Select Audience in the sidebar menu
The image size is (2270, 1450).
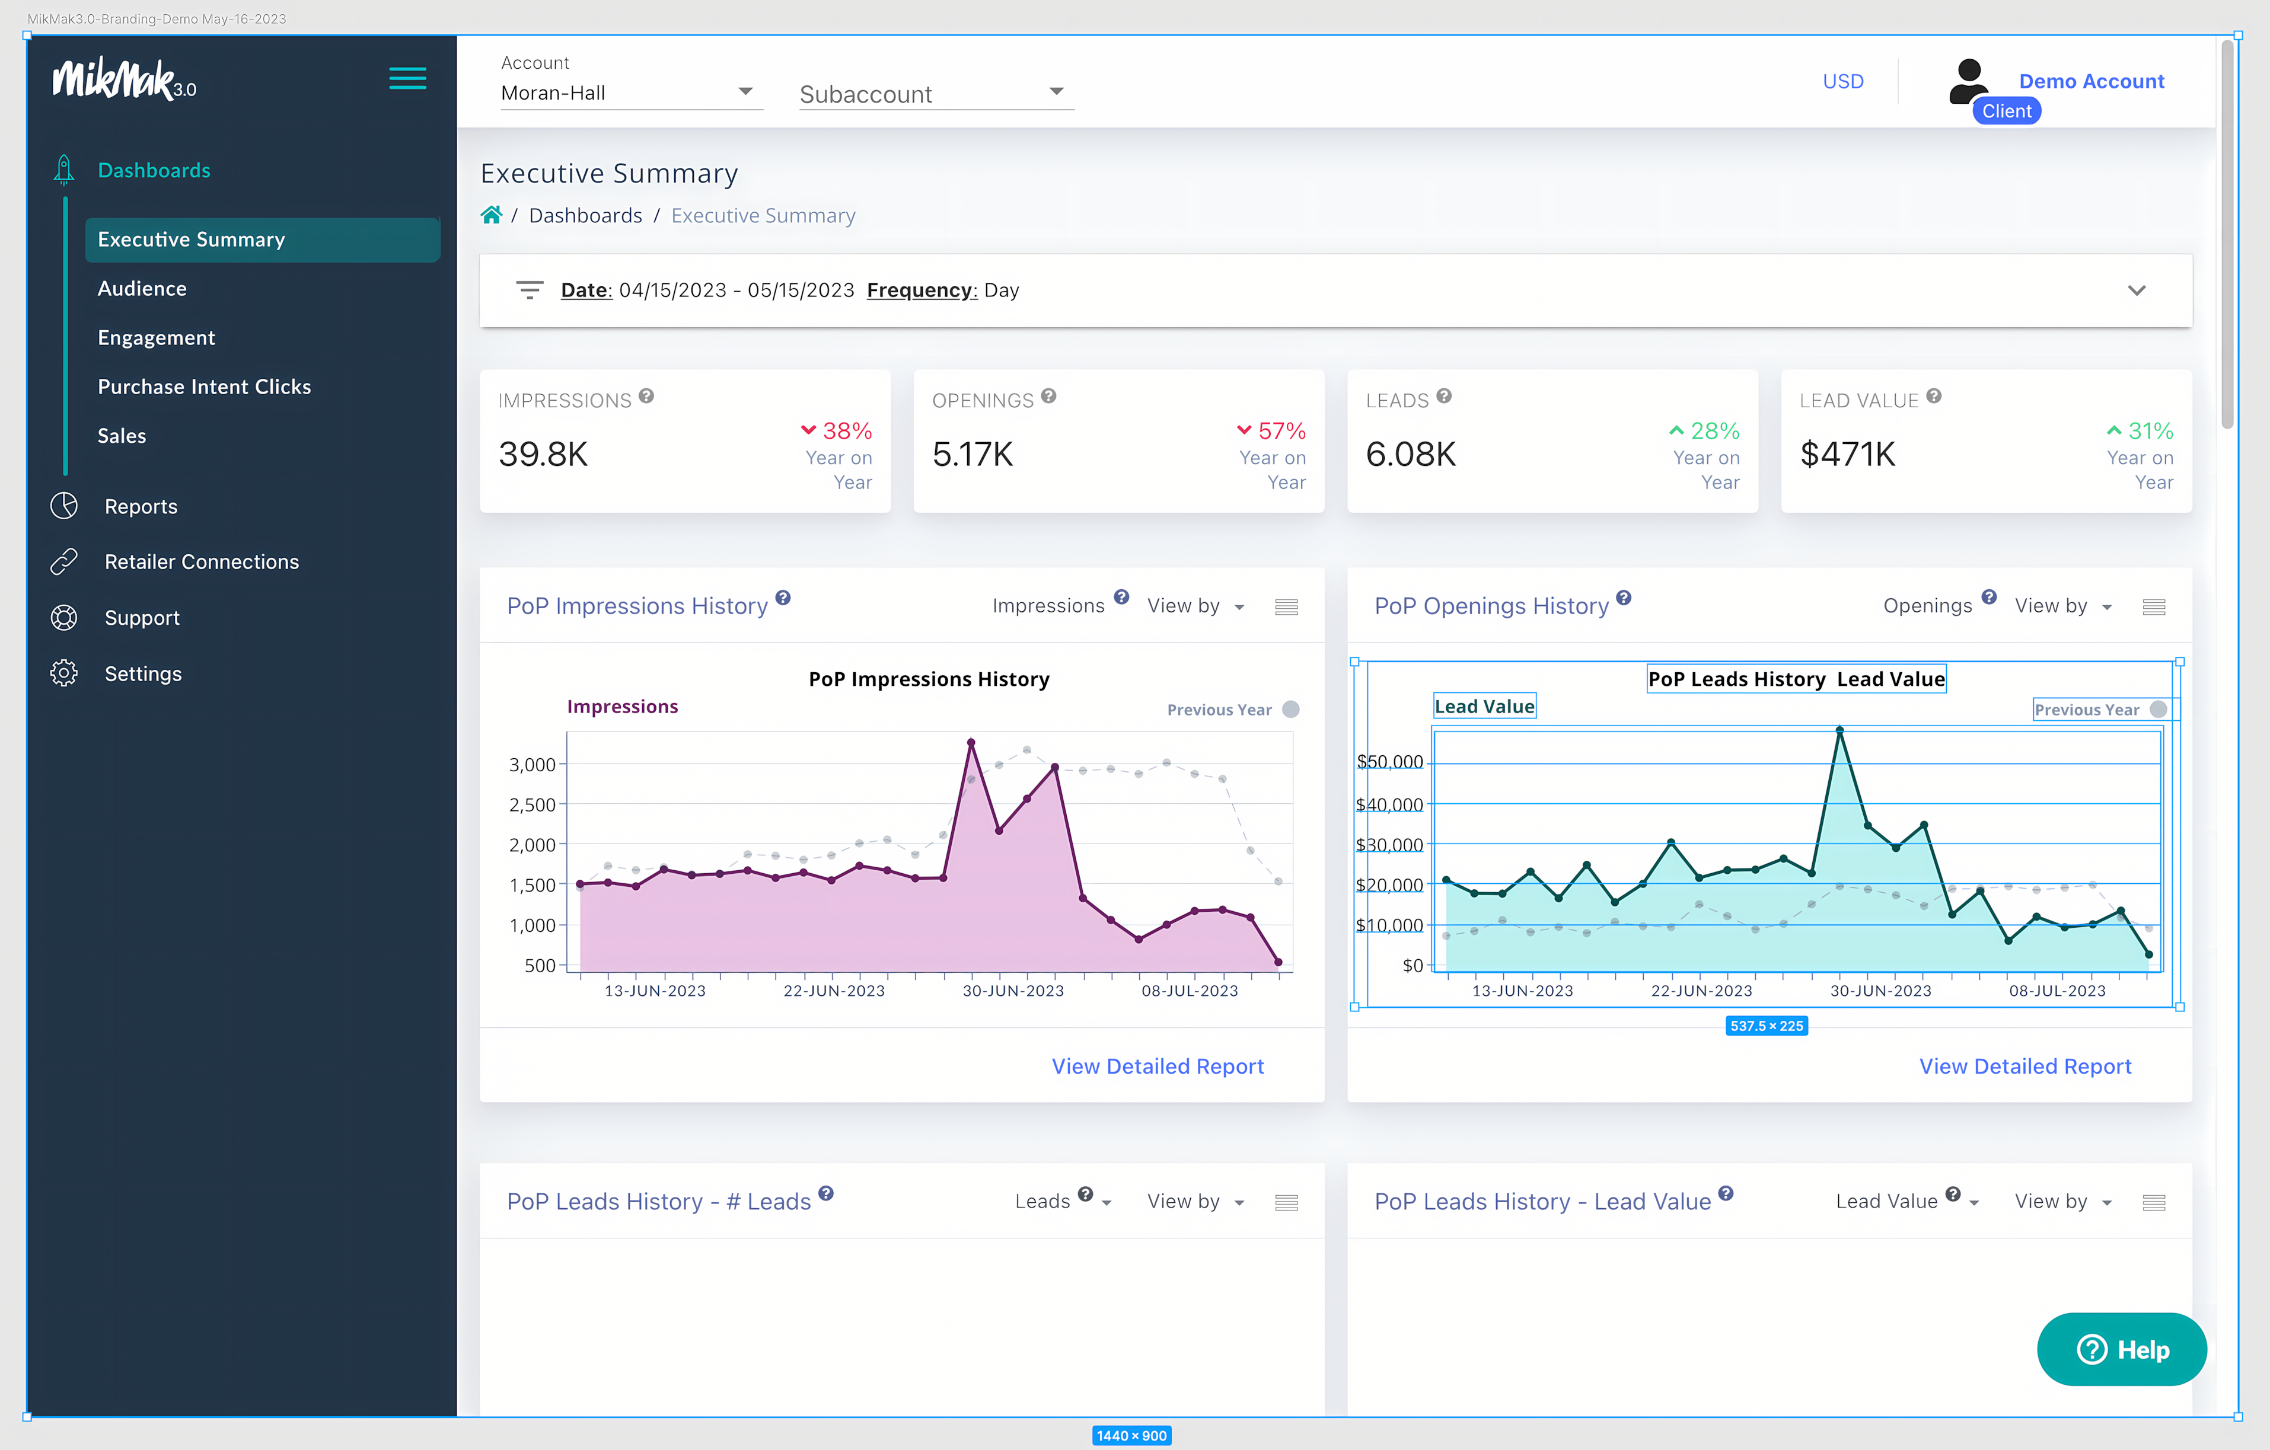click(142, 288)
